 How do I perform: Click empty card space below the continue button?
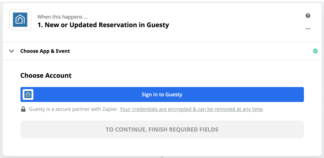[x=162, y=147]
